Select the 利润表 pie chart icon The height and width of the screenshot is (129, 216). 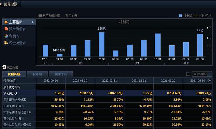point(6,36)
